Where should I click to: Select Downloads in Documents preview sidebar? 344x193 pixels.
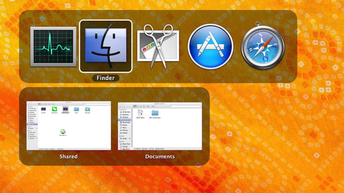pos(126,122)
